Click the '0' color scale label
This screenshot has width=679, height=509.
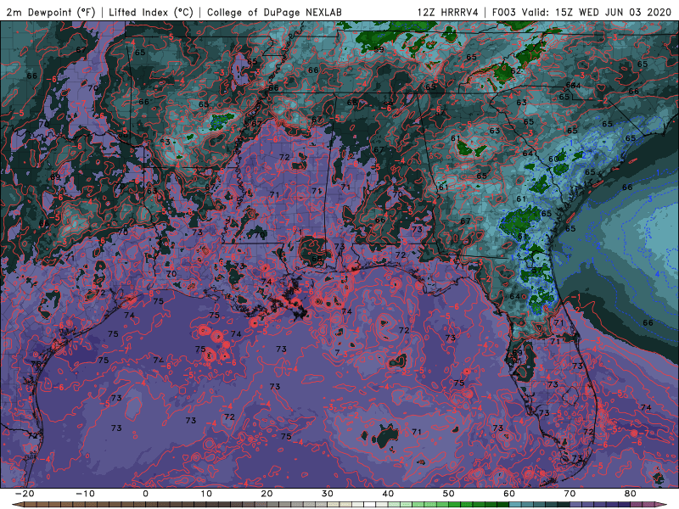(x=145, y=494)
